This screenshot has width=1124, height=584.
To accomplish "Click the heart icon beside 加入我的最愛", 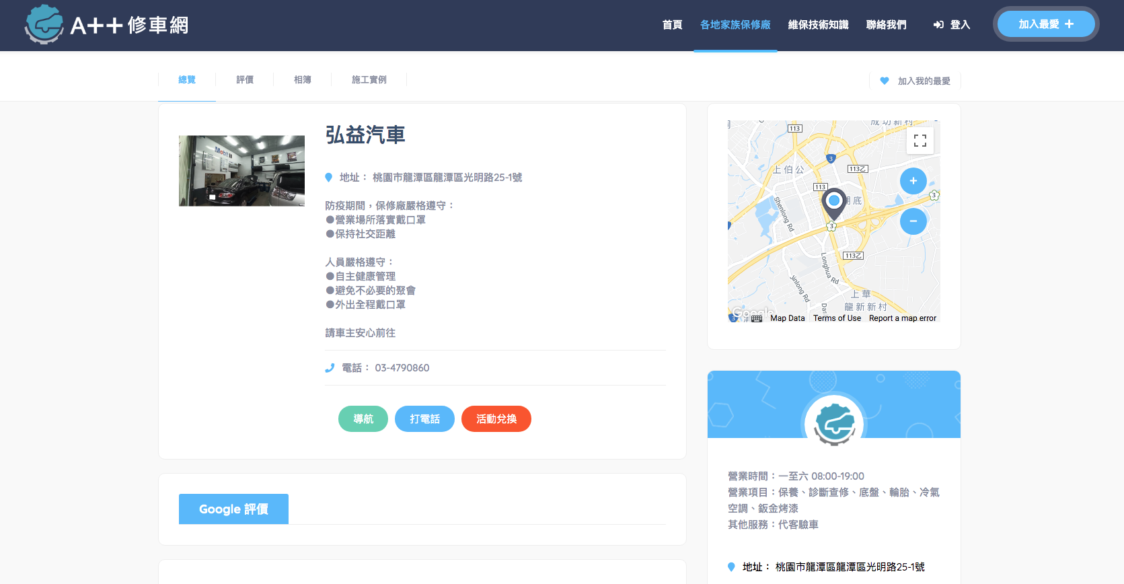I will [x=885, y=81].
